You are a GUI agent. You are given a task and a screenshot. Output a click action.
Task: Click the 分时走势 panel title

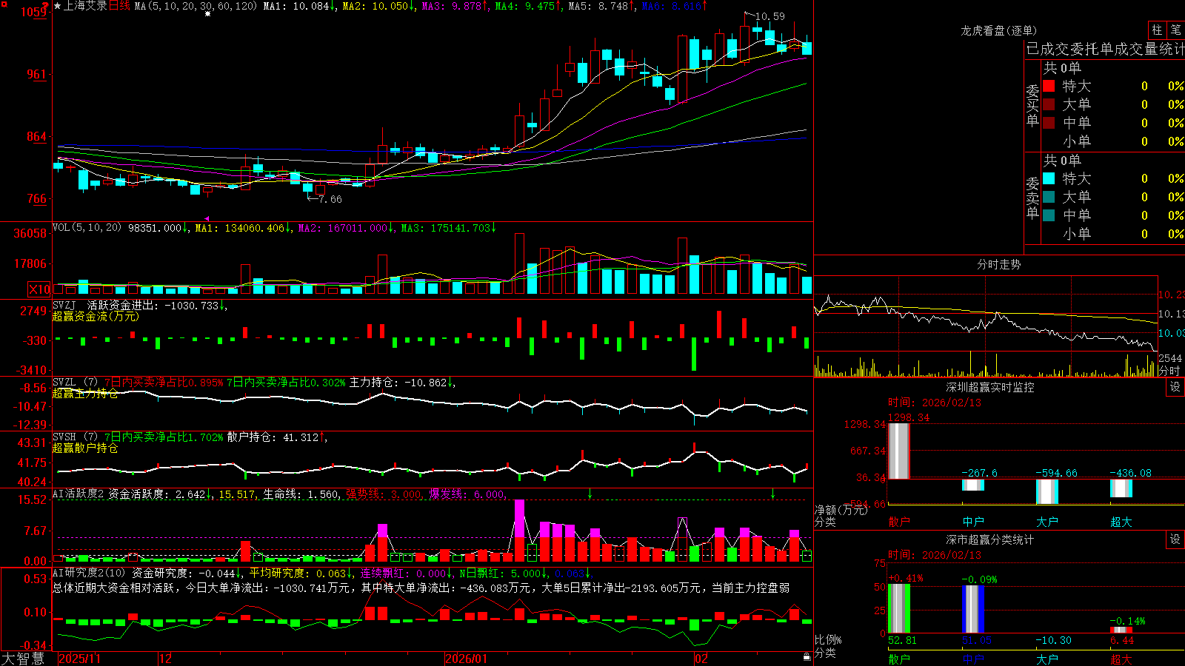(998, 264)
